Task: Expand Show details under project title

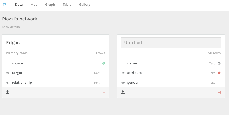Action: point(11,27)
